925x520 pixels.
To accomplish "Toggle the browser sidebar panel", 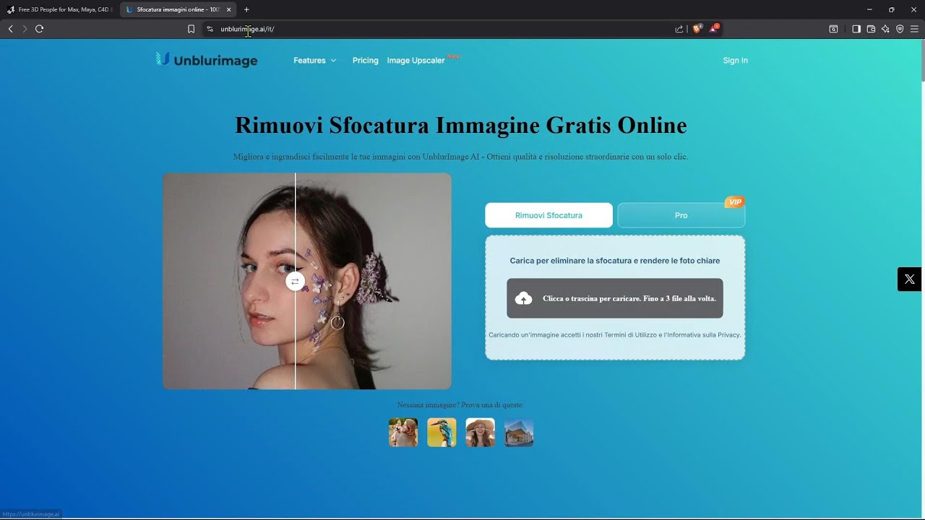I will point(856,29).
